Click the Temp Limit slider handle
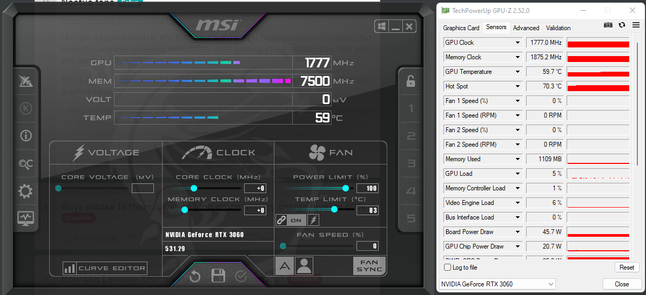The image size is (646, 295). point(334,209)
